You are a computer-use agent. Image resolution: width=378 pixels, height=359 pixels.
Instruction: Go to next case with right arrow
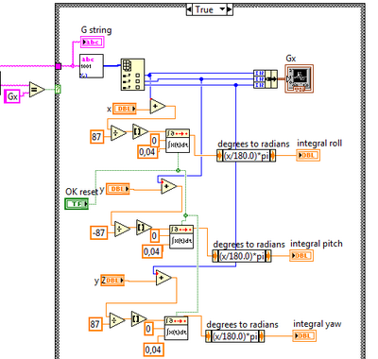(230, 9)
